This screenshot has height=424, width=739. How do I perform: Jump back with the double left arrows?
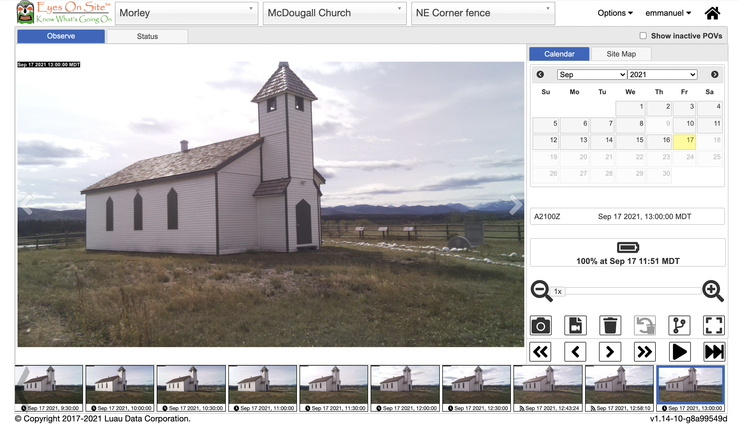pos(540,352)
